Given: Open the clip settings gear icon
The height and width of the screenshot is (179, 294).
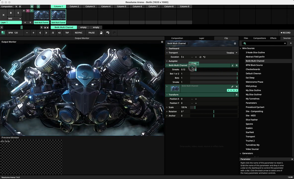Looking at the screenshot, I should tap(235, 43).
